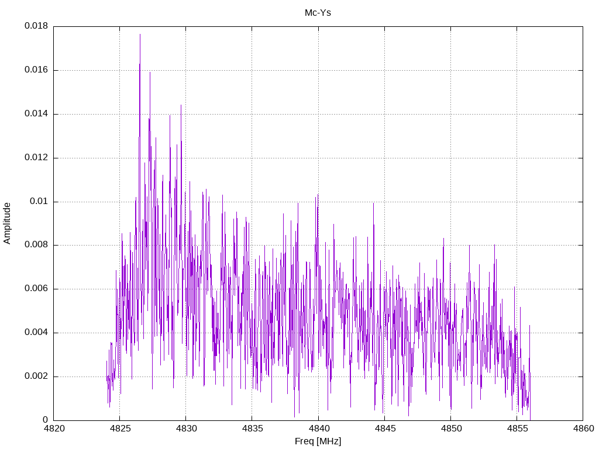
Task: Click the y-axis tick value 0.018
Action: pos(36,26)
